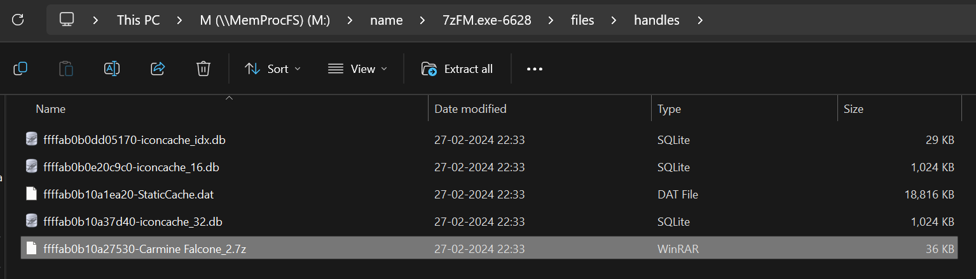Open the See more ellipsis menu
Image resolution: width=976 pixels, height=279 pixels.
(x=535, y=68)
